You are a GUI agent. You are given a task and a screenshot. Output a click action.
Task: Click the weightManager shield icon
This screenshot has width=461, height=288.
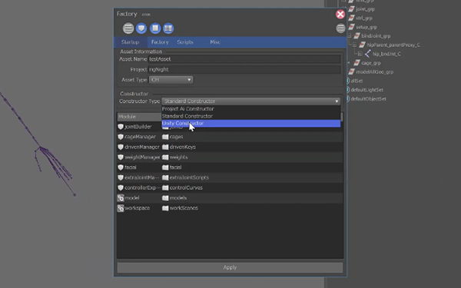121,157
